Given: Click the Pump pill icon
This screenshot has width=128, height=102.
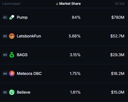Looking at the screenshot, I should tap(12, 17).
